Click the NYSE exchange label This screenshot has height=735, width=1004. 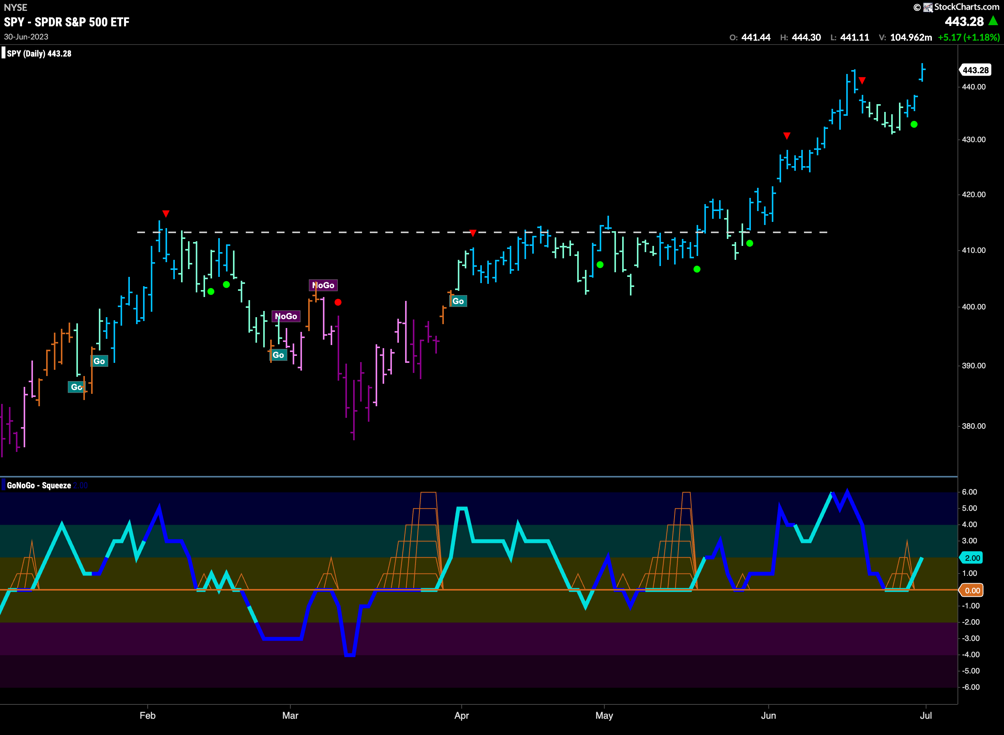(16, 8)
